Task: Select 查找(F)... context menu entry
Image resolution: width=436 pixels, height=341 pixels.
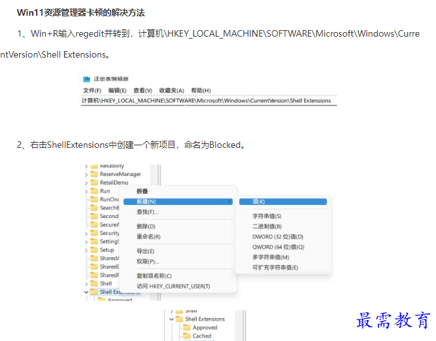Action: (148, 212)
